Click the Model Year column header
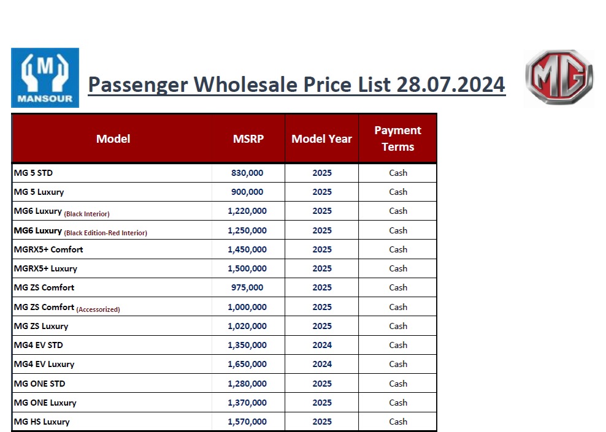 tap(321, 139)
